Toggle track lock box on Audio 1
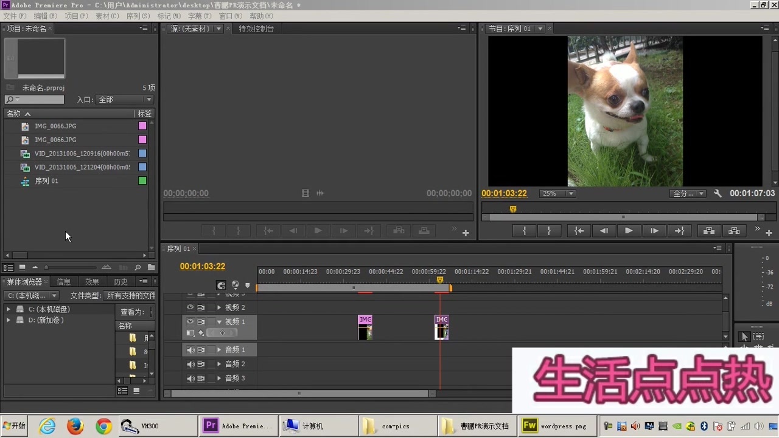779x438 pixels. point(211,350)
